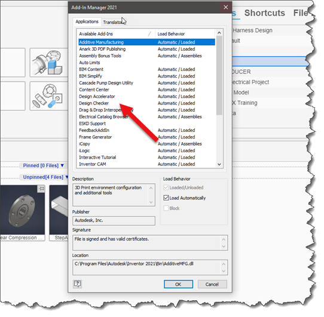
Task: Open the Shortcuts tab in Inventor home
Action: 265,13
